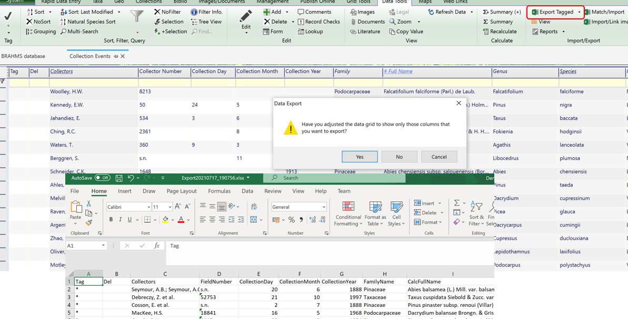The image size is (628, 319).
Task: Click NoFilter to clear filters
Action: click(167, 12)
